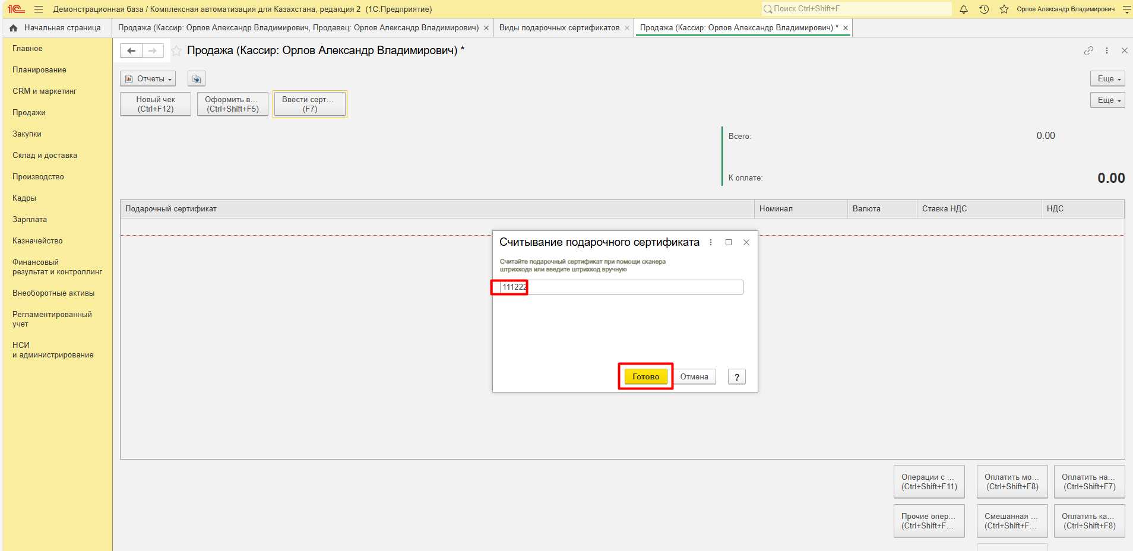Screen dimensions: 1133x551
Task: Click icon button next to Отчеты
Action: tap(197, 79)
